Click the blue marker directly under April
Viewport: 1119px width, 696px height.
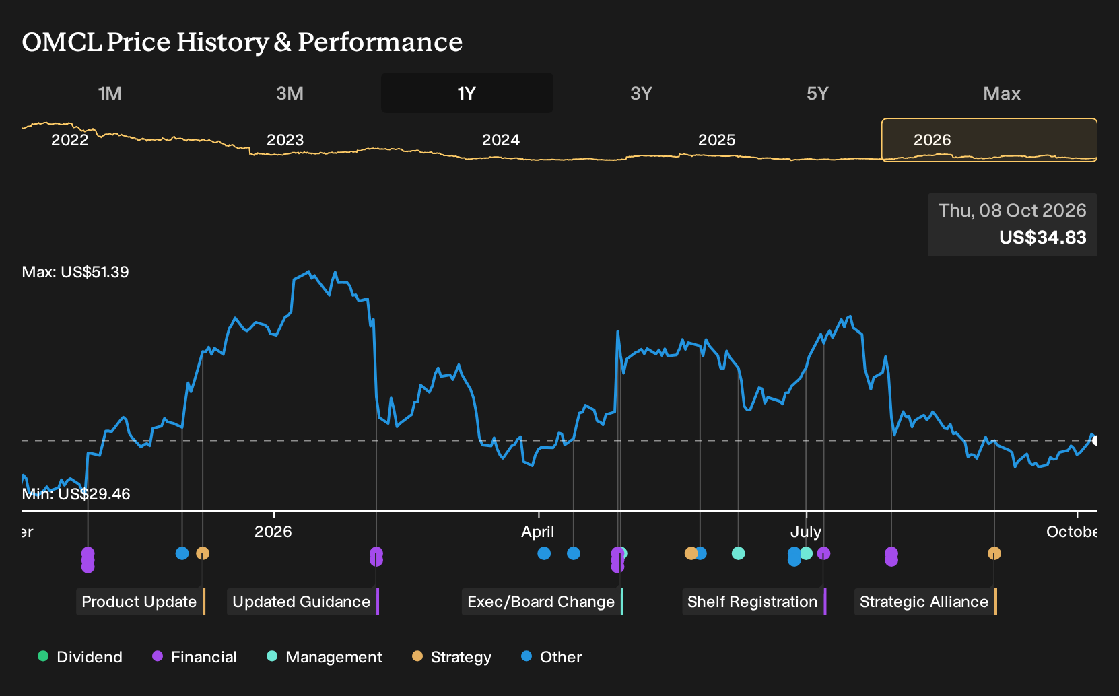coord(544,553)
